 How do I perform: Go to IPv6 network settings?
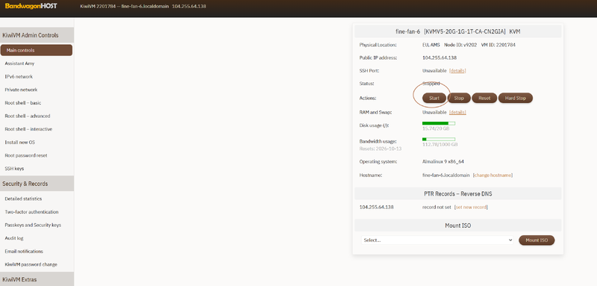[19, 77]
